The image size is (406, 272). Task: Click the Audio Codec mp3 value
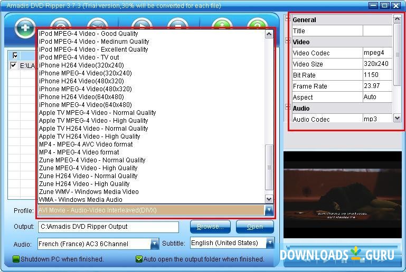point(377,119)
